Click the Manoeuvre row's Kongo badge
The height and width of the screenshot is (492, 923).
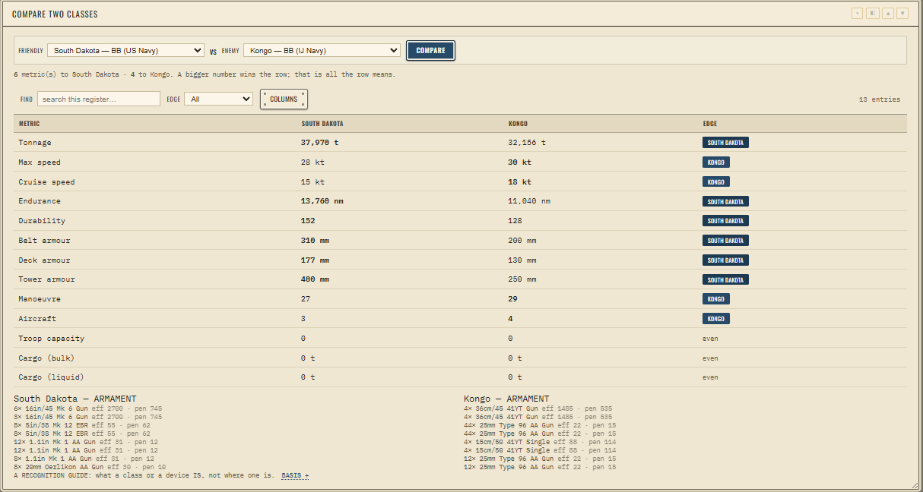(x=716, y=299)
